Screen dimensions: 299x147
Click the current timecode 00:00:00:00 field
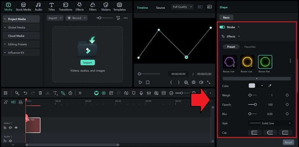[x=178, y=74]
